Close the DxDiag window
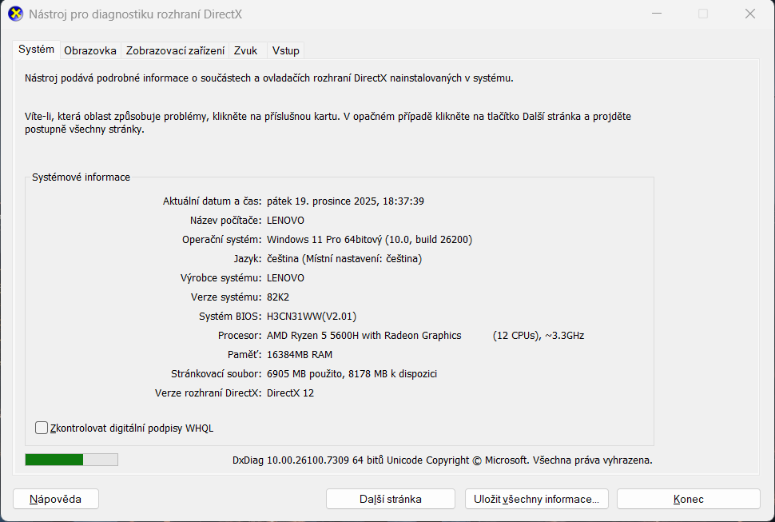The height and width of the screenshot is (522, 775). coord(749,14)
